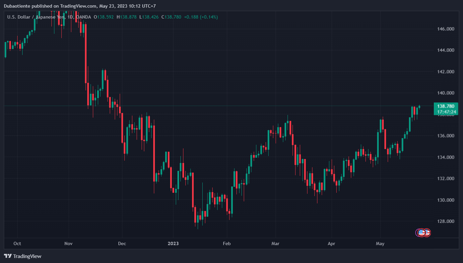Click the 142.000 level on price scale
This screenshot has width=463, height=263.
445,72
